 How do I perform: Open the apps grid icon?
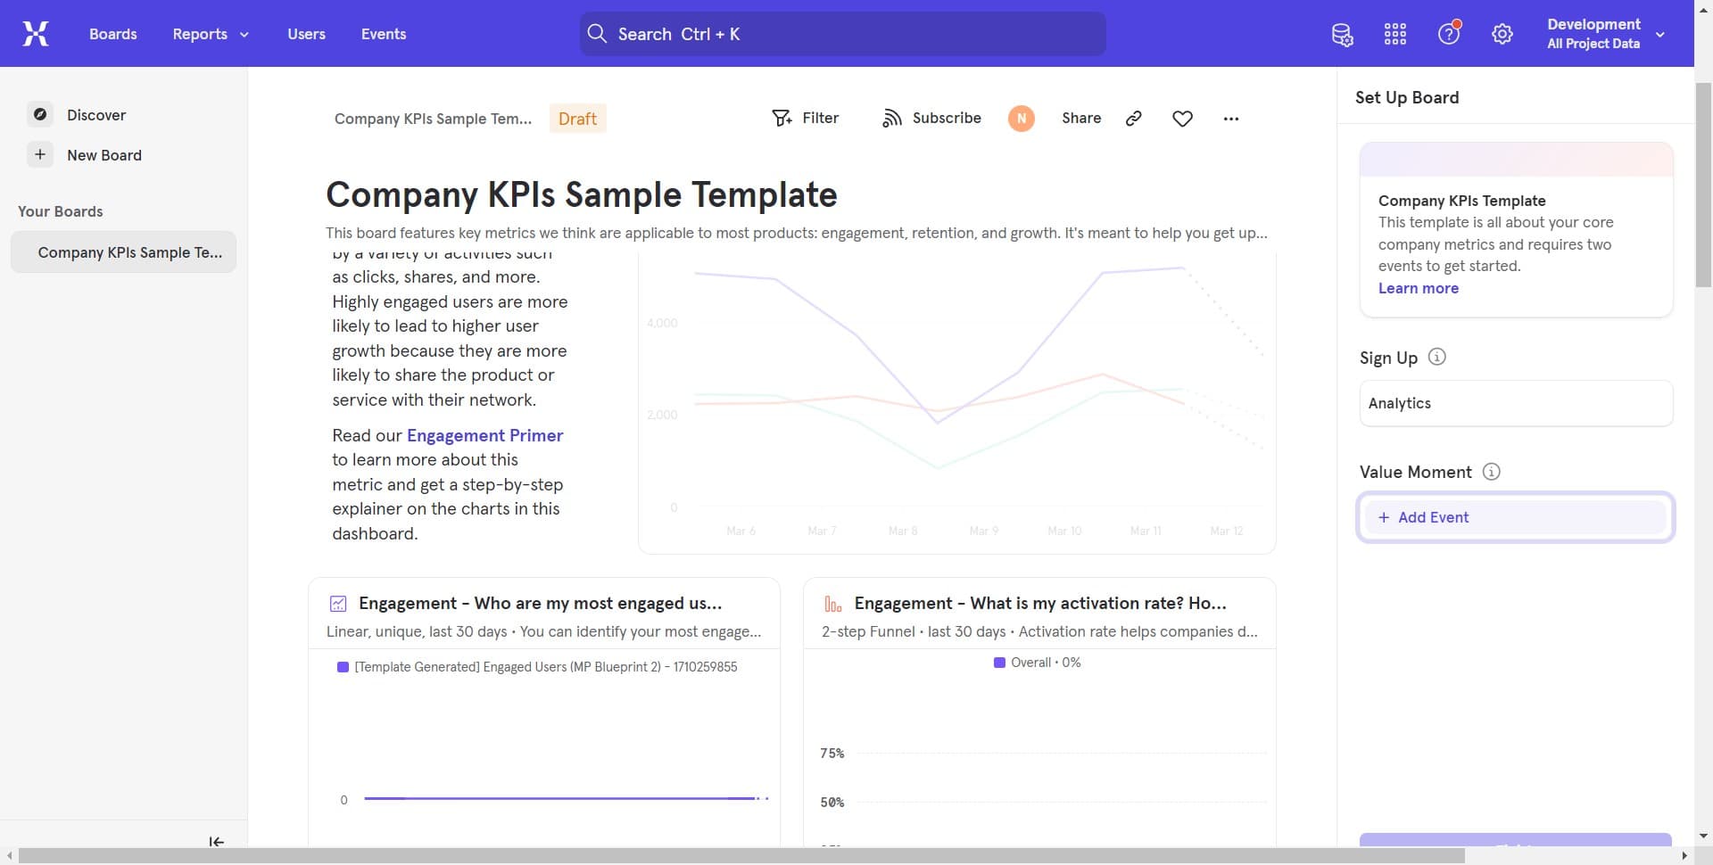point(1394,35)
